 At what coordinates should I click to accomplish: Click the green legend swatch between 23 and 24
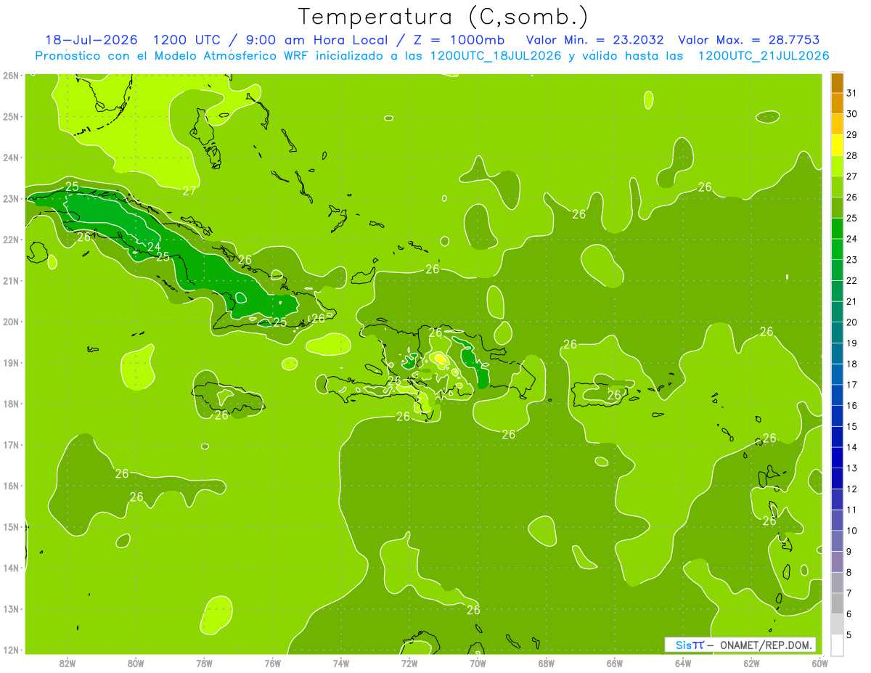(837, 249)
